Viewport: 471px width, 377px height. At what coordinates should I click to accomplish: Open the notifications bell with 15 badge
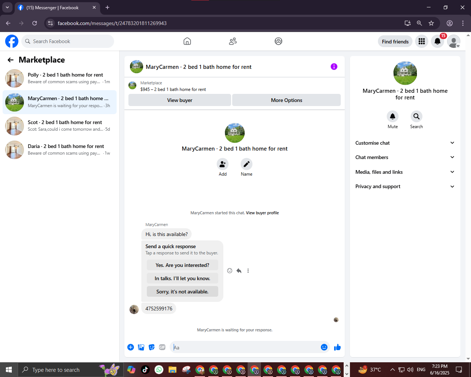click(x=438, y=41)
